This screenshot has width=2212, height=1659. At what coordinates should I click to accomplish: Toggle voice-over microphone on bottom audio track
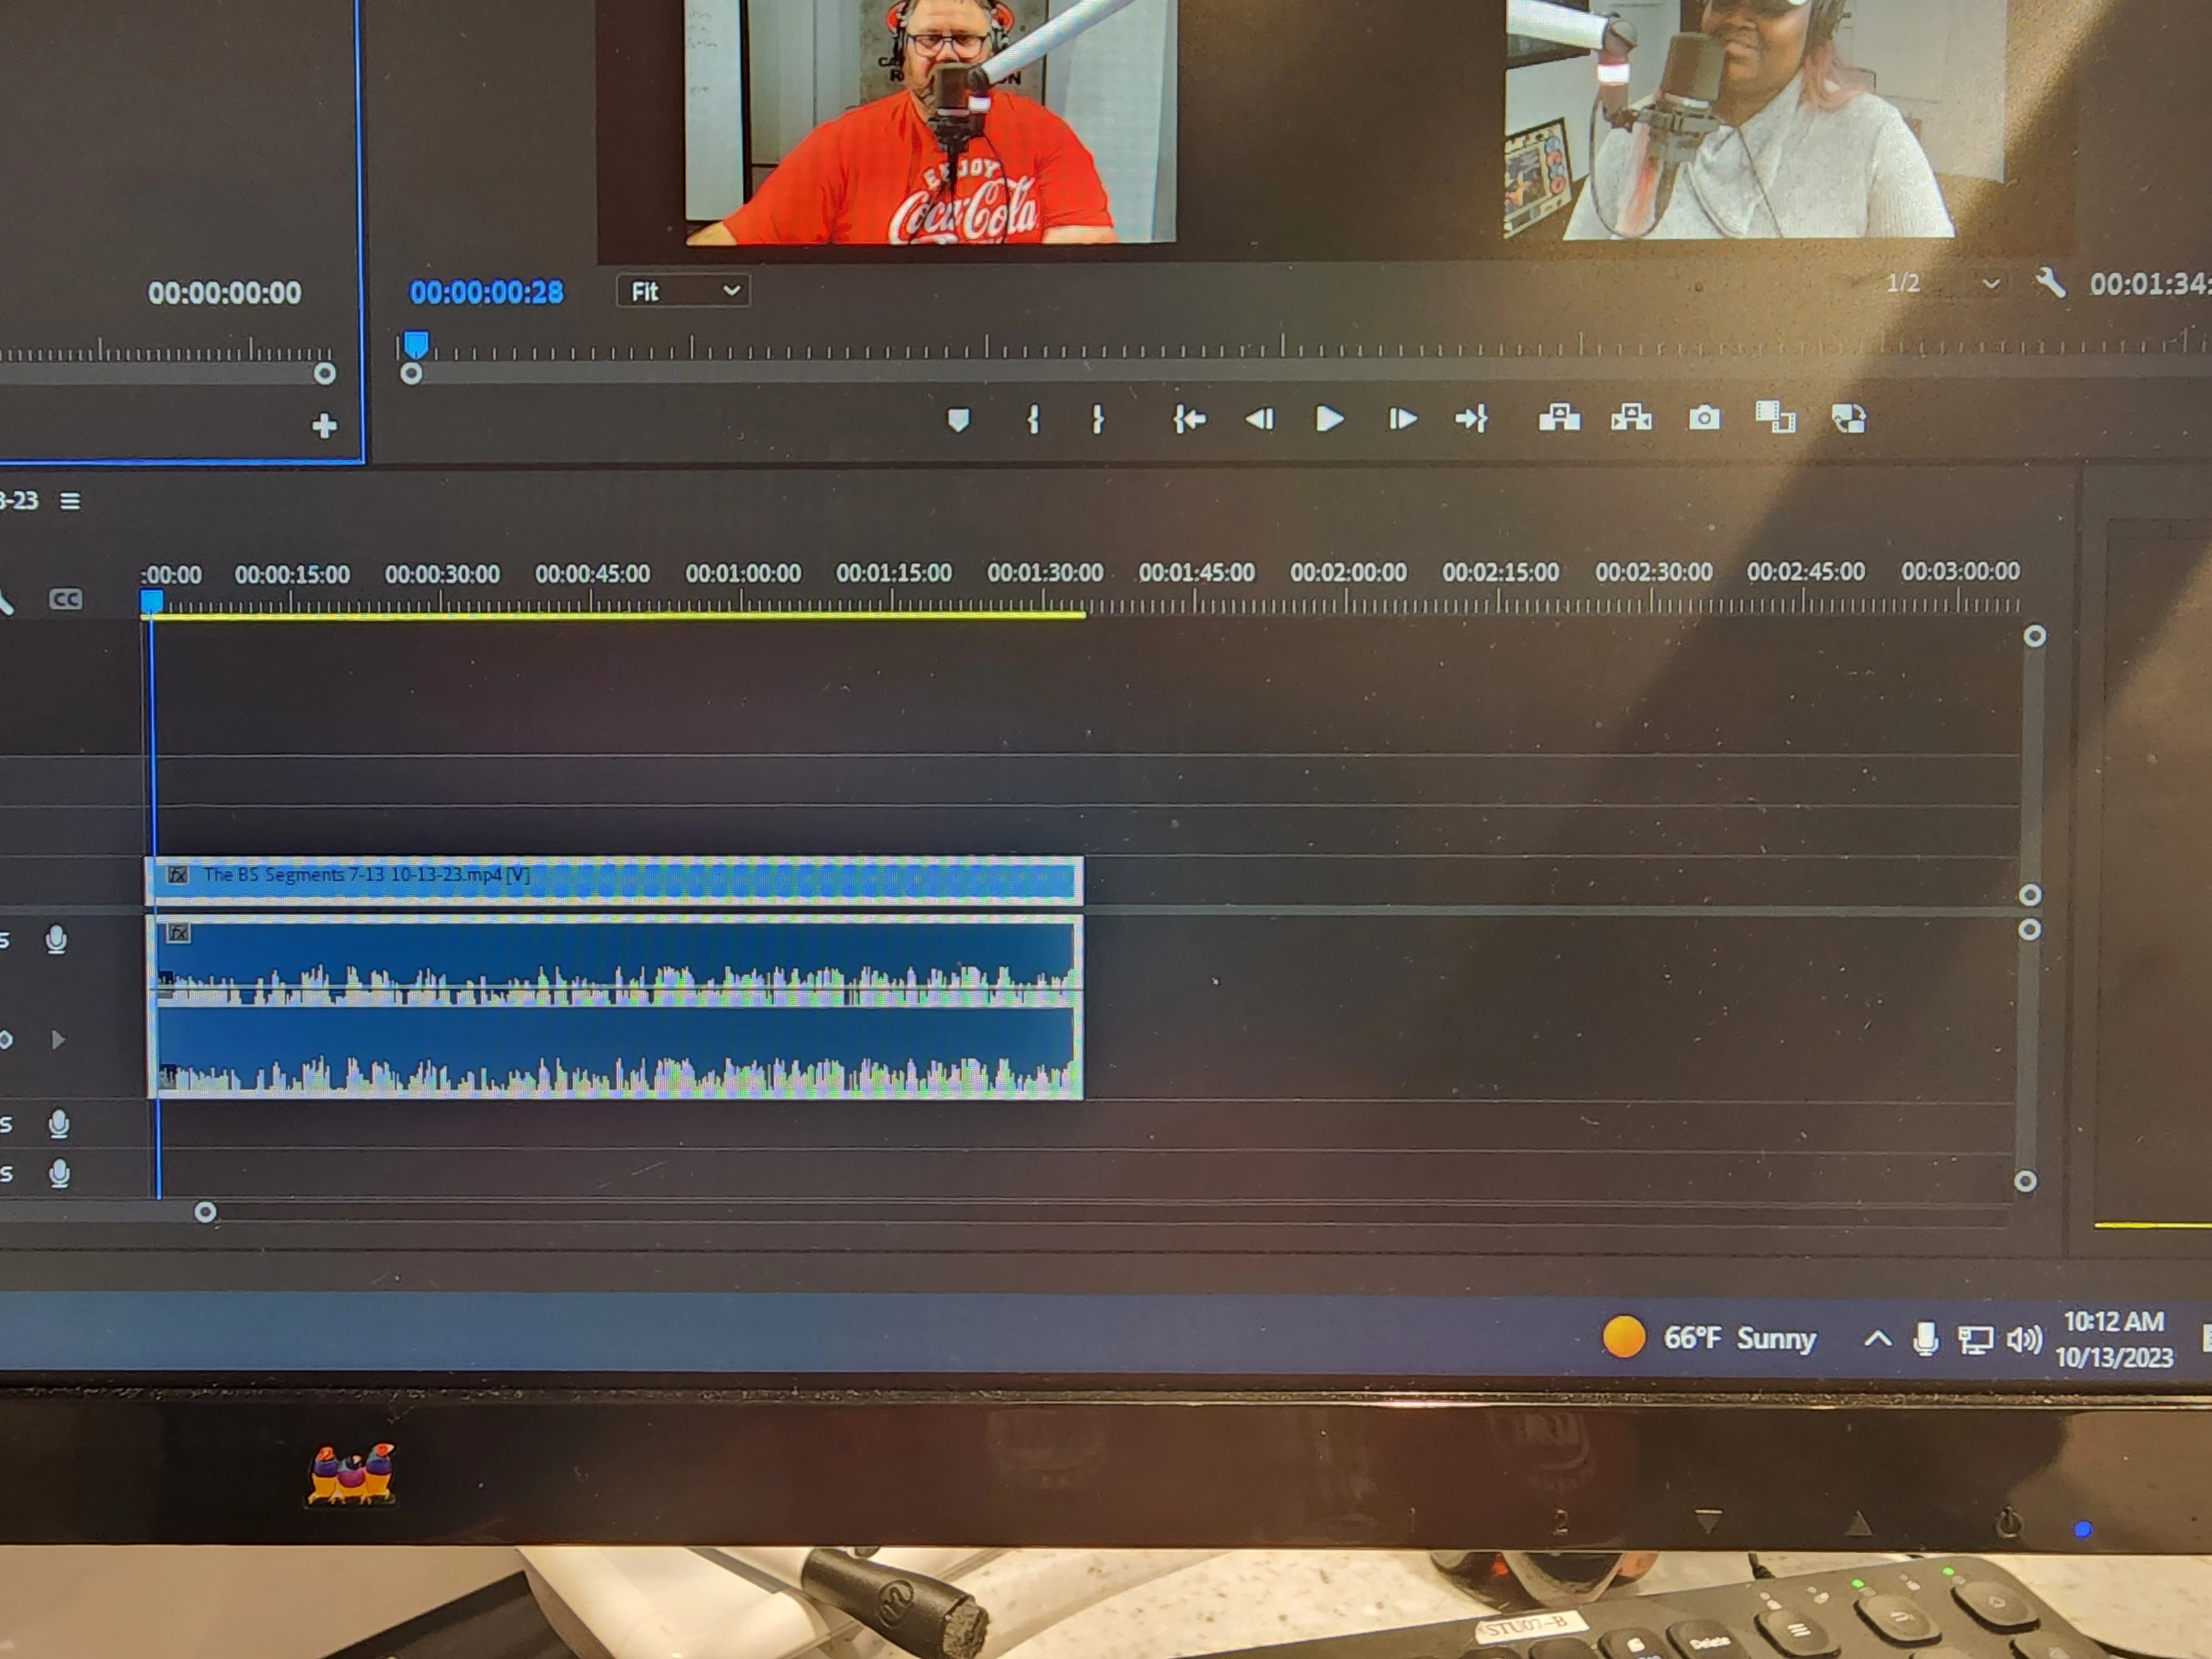60,1173
